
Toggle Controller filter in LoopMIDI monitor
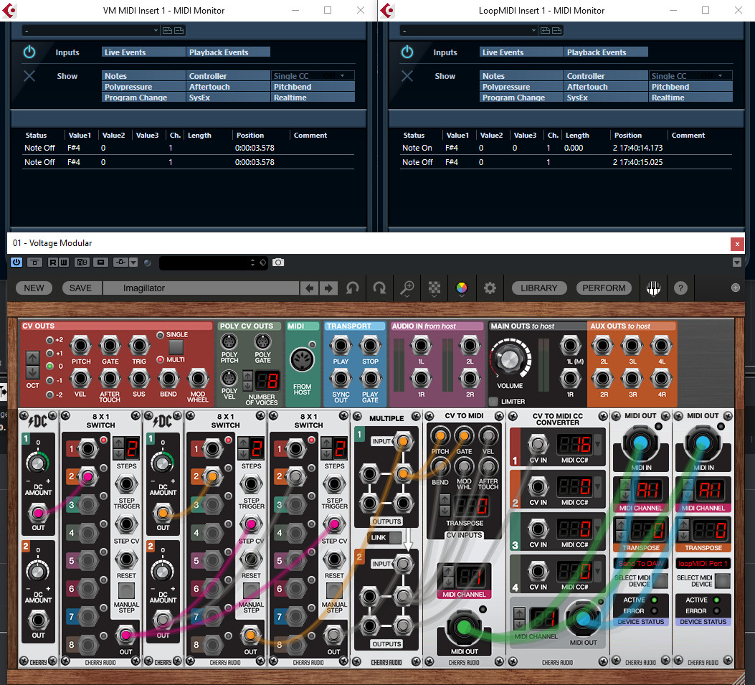(x=606, y=75)
